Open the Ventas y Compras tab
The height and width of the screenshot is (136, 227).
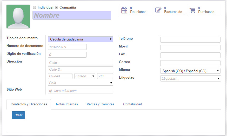pos(101,104)
